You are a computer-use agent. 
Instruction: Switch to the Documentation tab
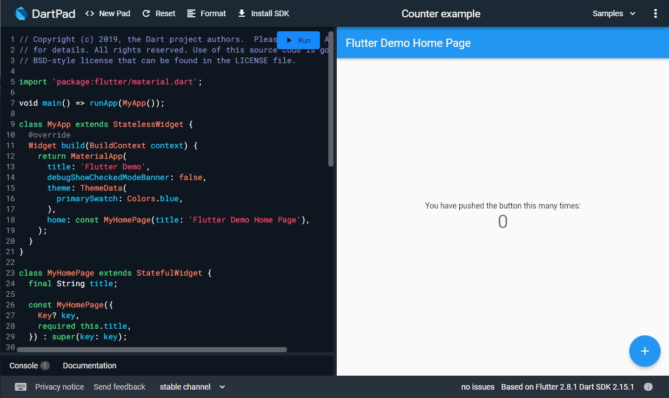point(89,366)
